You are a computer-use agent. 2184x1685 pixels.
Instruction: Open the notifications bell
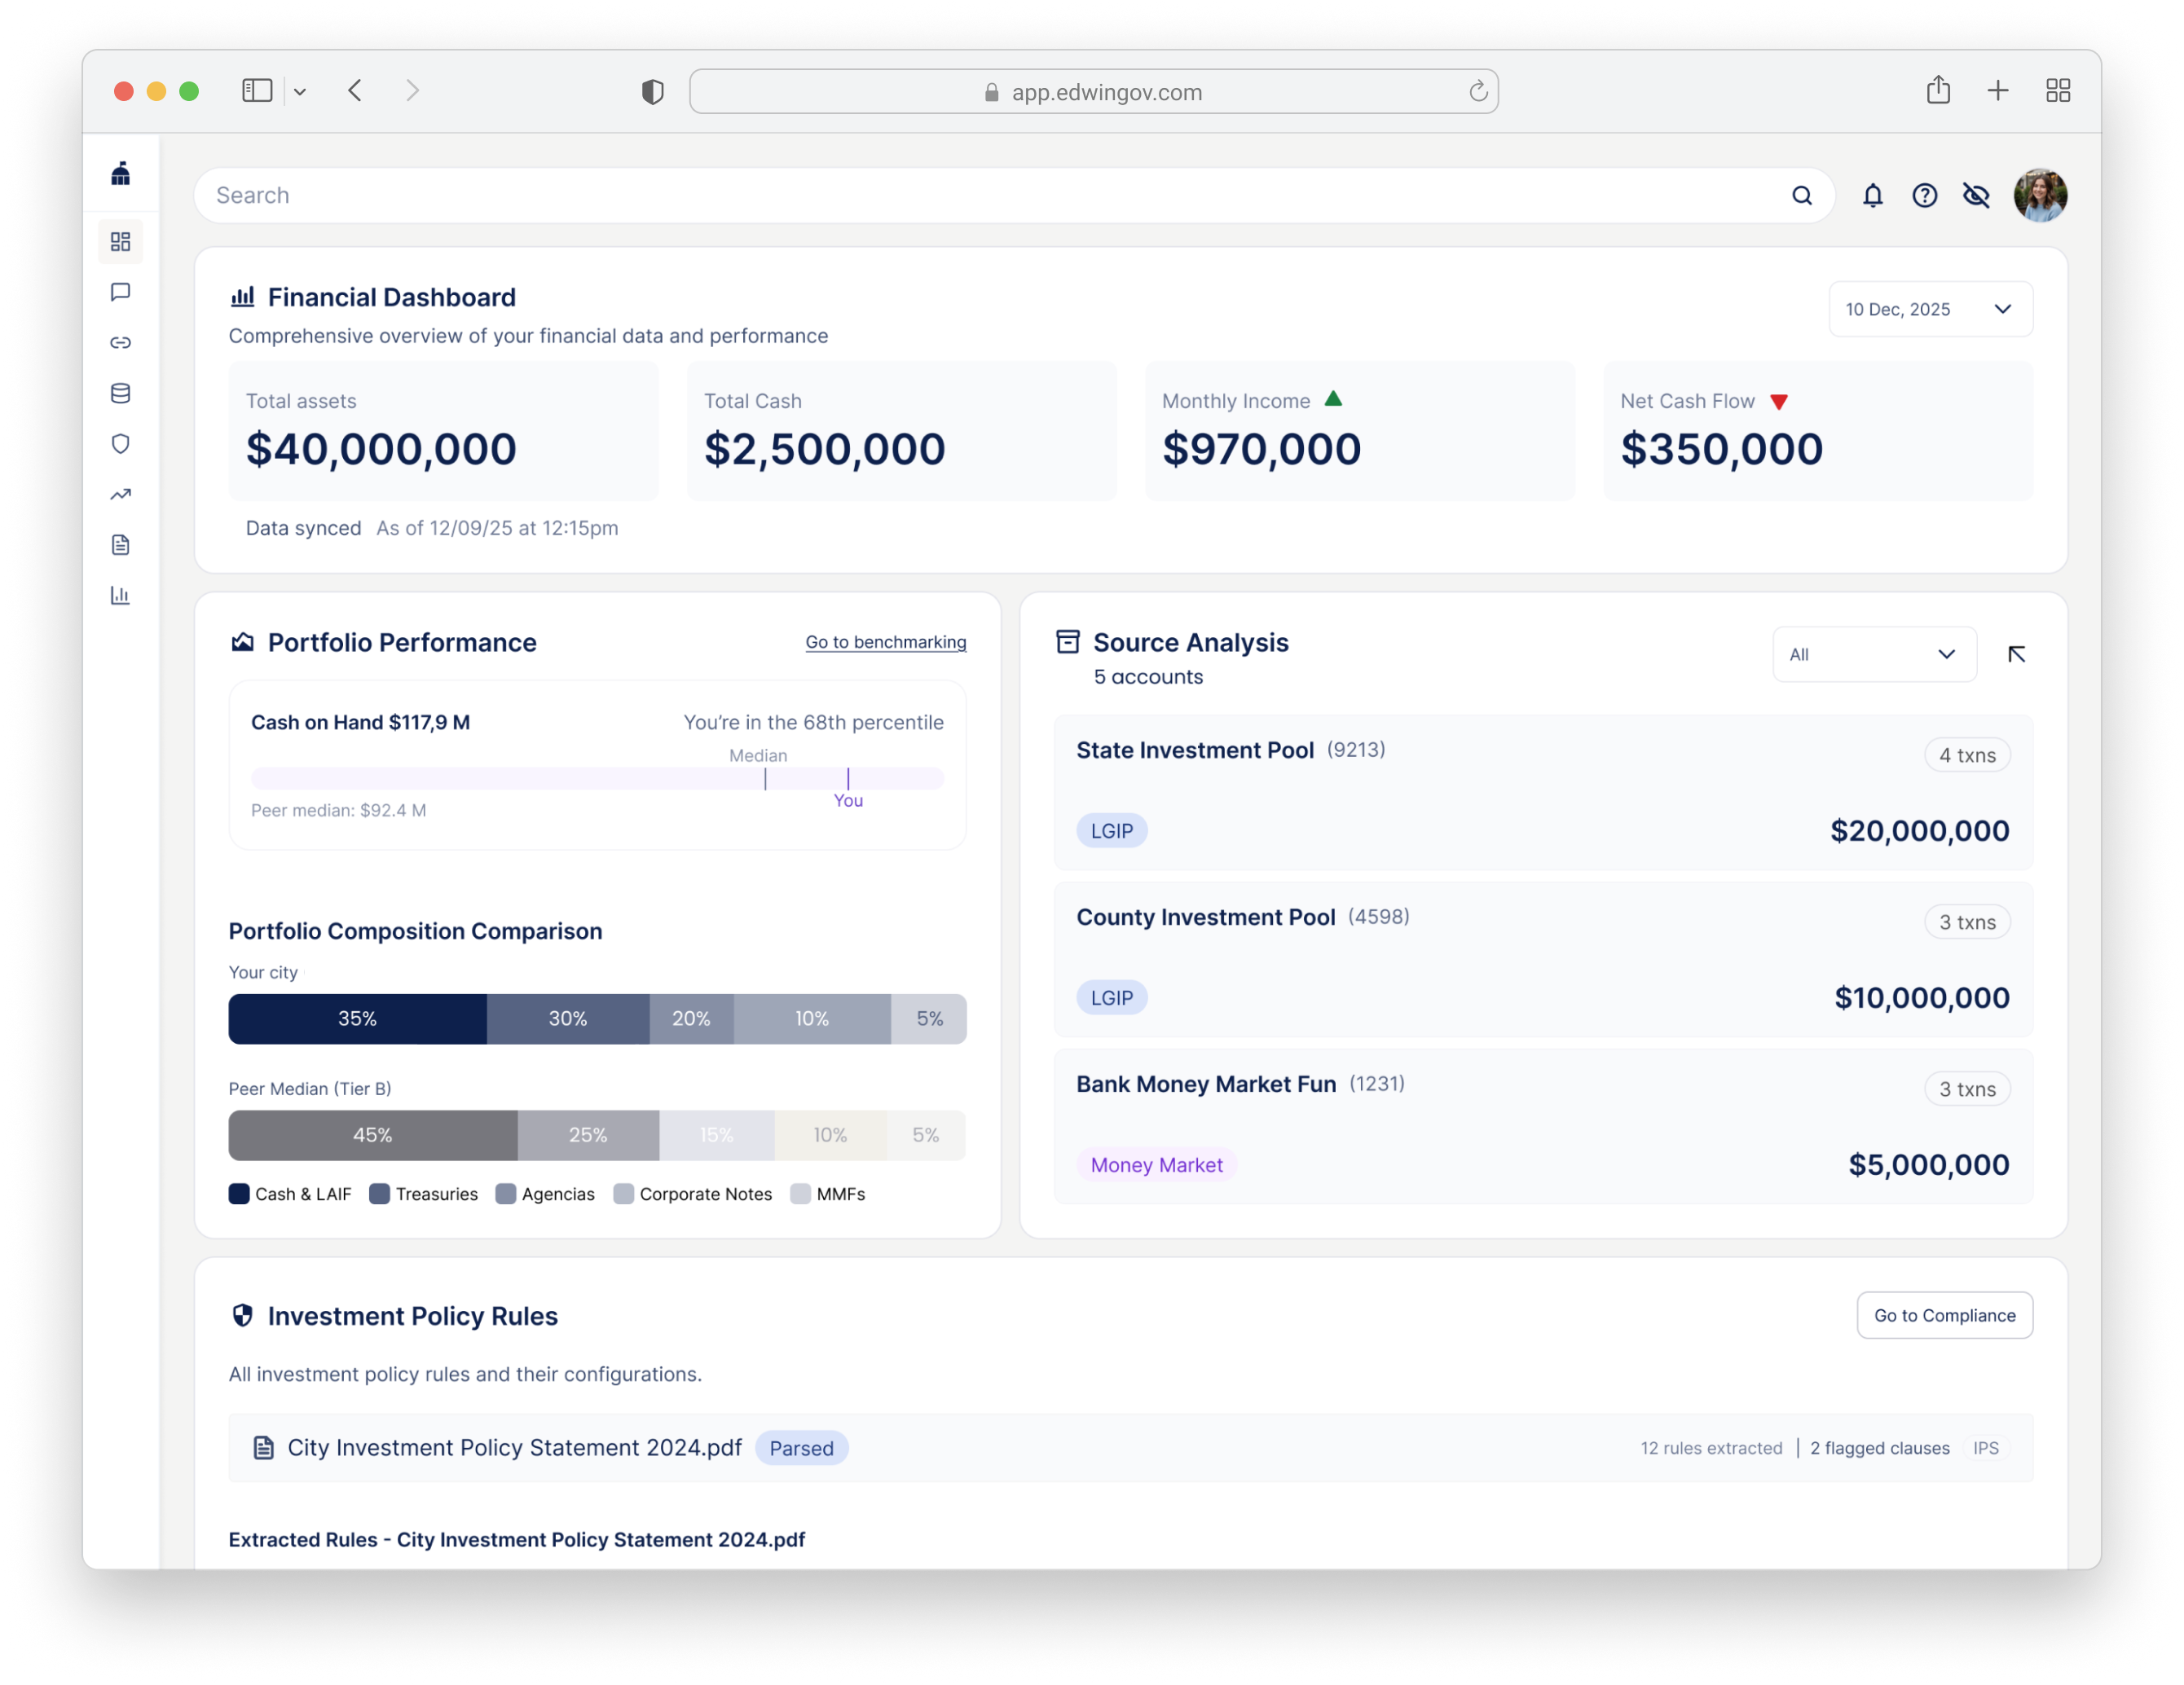(1872, 195)
